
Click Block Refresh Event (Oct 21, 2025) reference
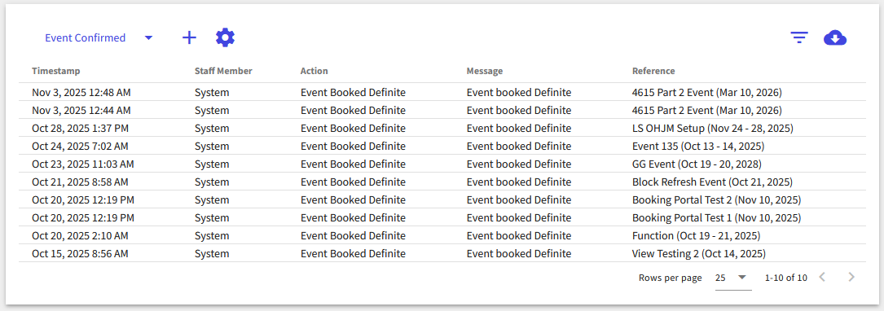click(x=712, y=182)
